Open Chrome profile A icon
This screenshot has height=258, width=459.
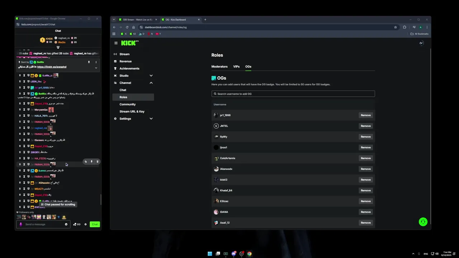coord(421,27)
